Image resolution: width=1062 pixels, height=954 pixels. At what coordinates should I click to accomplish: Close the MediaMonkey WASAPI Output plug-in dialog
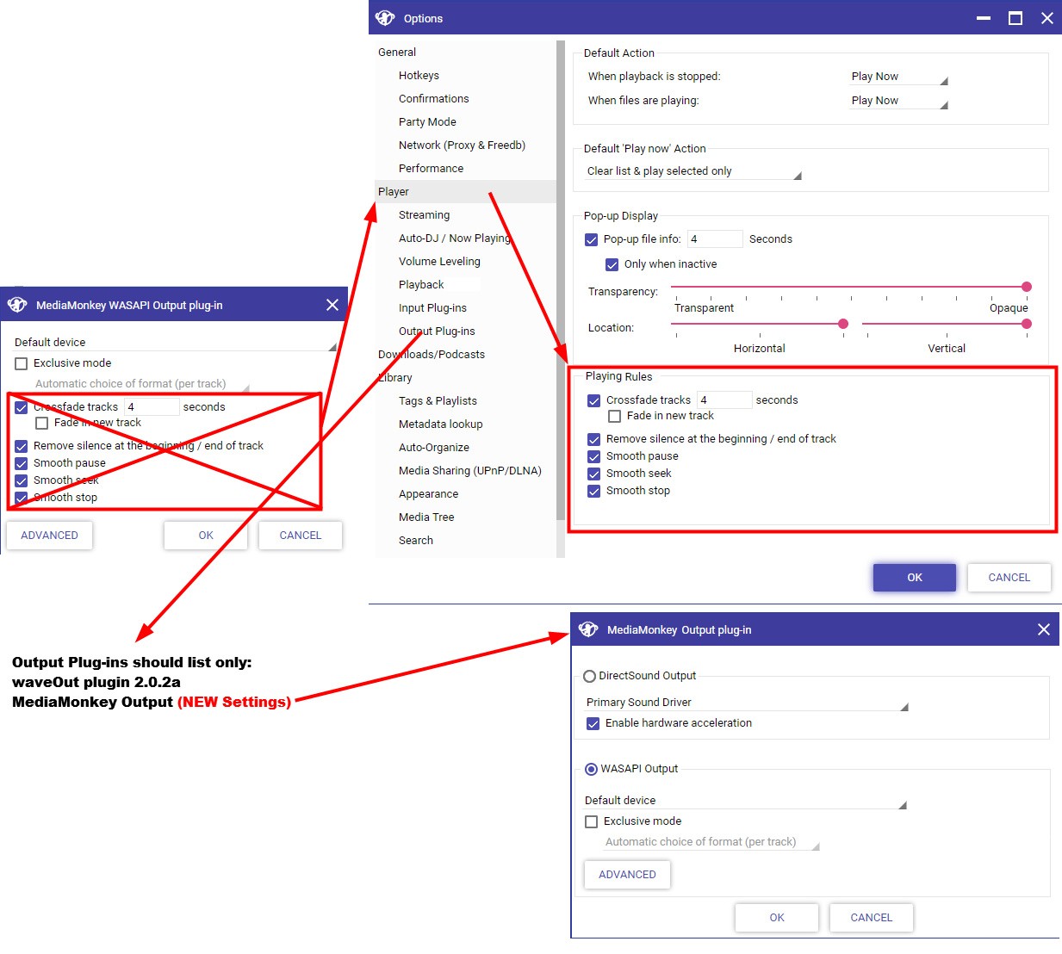[332, 305]
